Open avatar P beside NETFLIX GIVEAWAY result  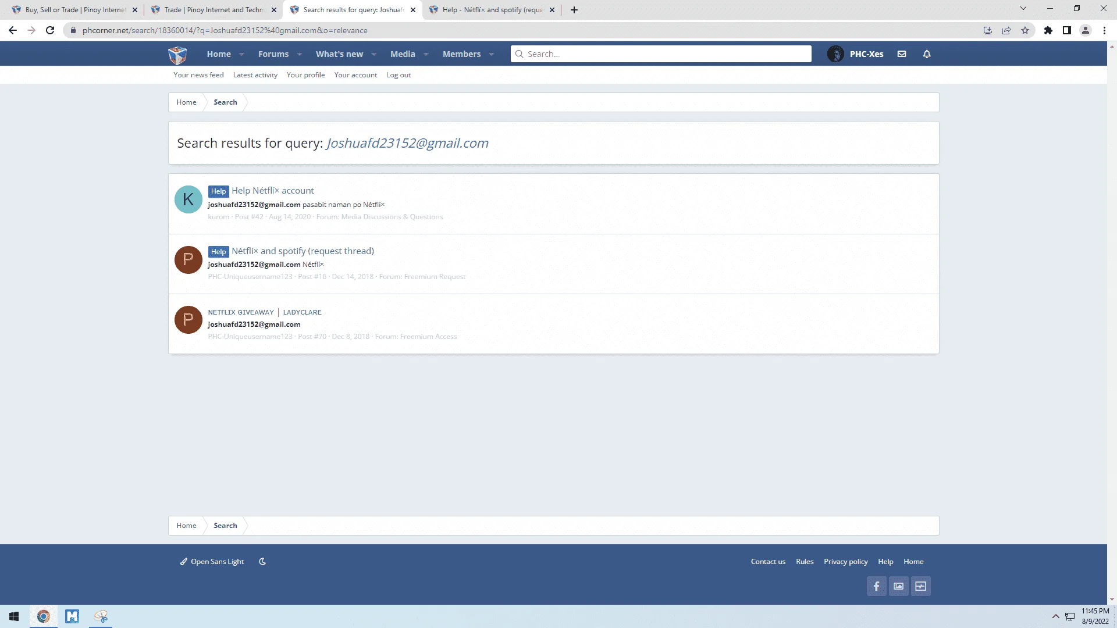[x=188, y=320]
